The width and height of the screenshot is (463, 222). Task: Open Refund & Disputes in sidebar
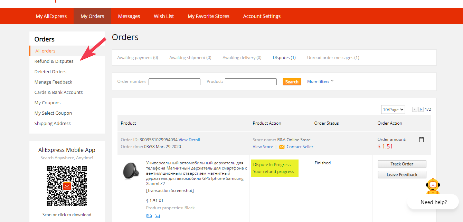coord(54,61)
